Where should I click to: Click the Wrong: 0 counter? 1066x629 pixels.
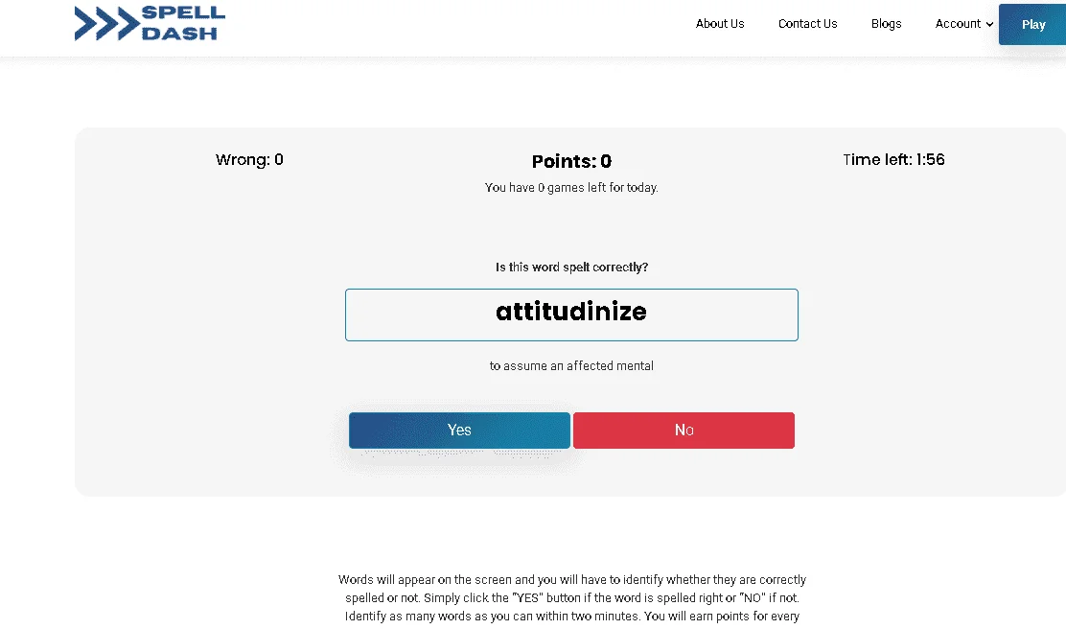tap(249, 160)
